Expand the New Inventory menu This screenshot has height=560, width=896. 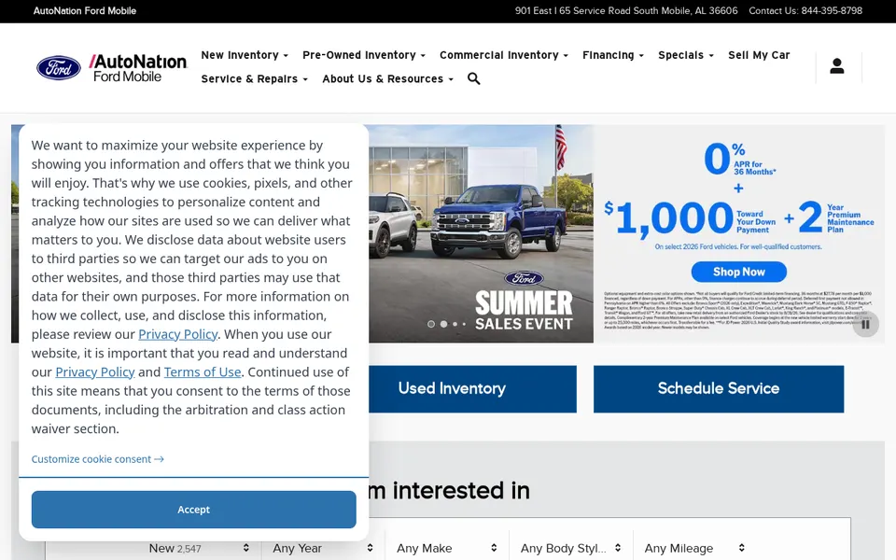pyautogui.click(x=245, y=55)
